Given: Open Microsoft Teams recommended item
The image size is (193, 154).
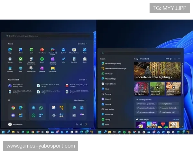Looking at the screenshot, I should tap(16, 86).
